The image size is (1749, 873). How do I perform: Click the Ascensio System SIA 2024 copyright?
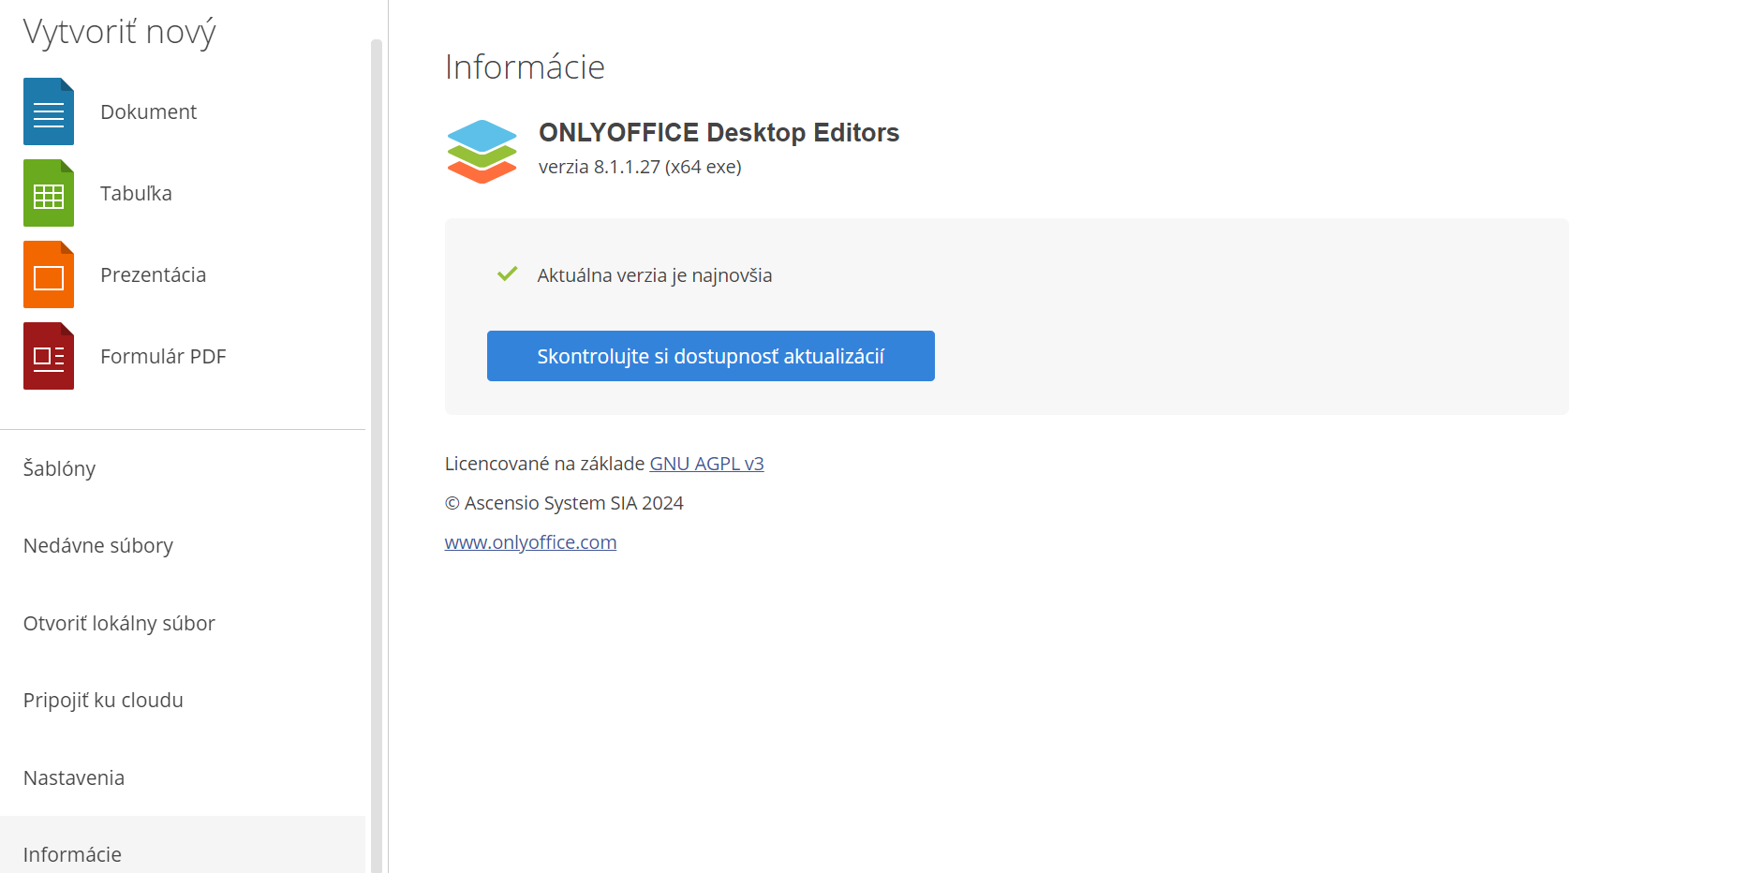[x=564, y=503]
